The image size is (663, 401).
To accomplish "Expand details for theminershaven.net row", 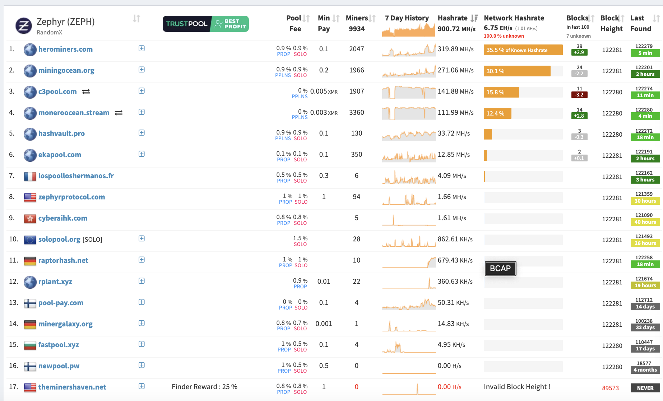I will [142, 386].
